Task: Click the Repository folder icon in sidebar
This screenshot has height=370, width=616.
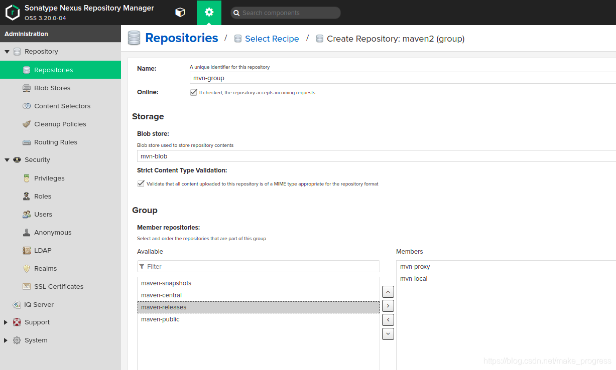Action: pyautogui.click(x=17, y=52)
